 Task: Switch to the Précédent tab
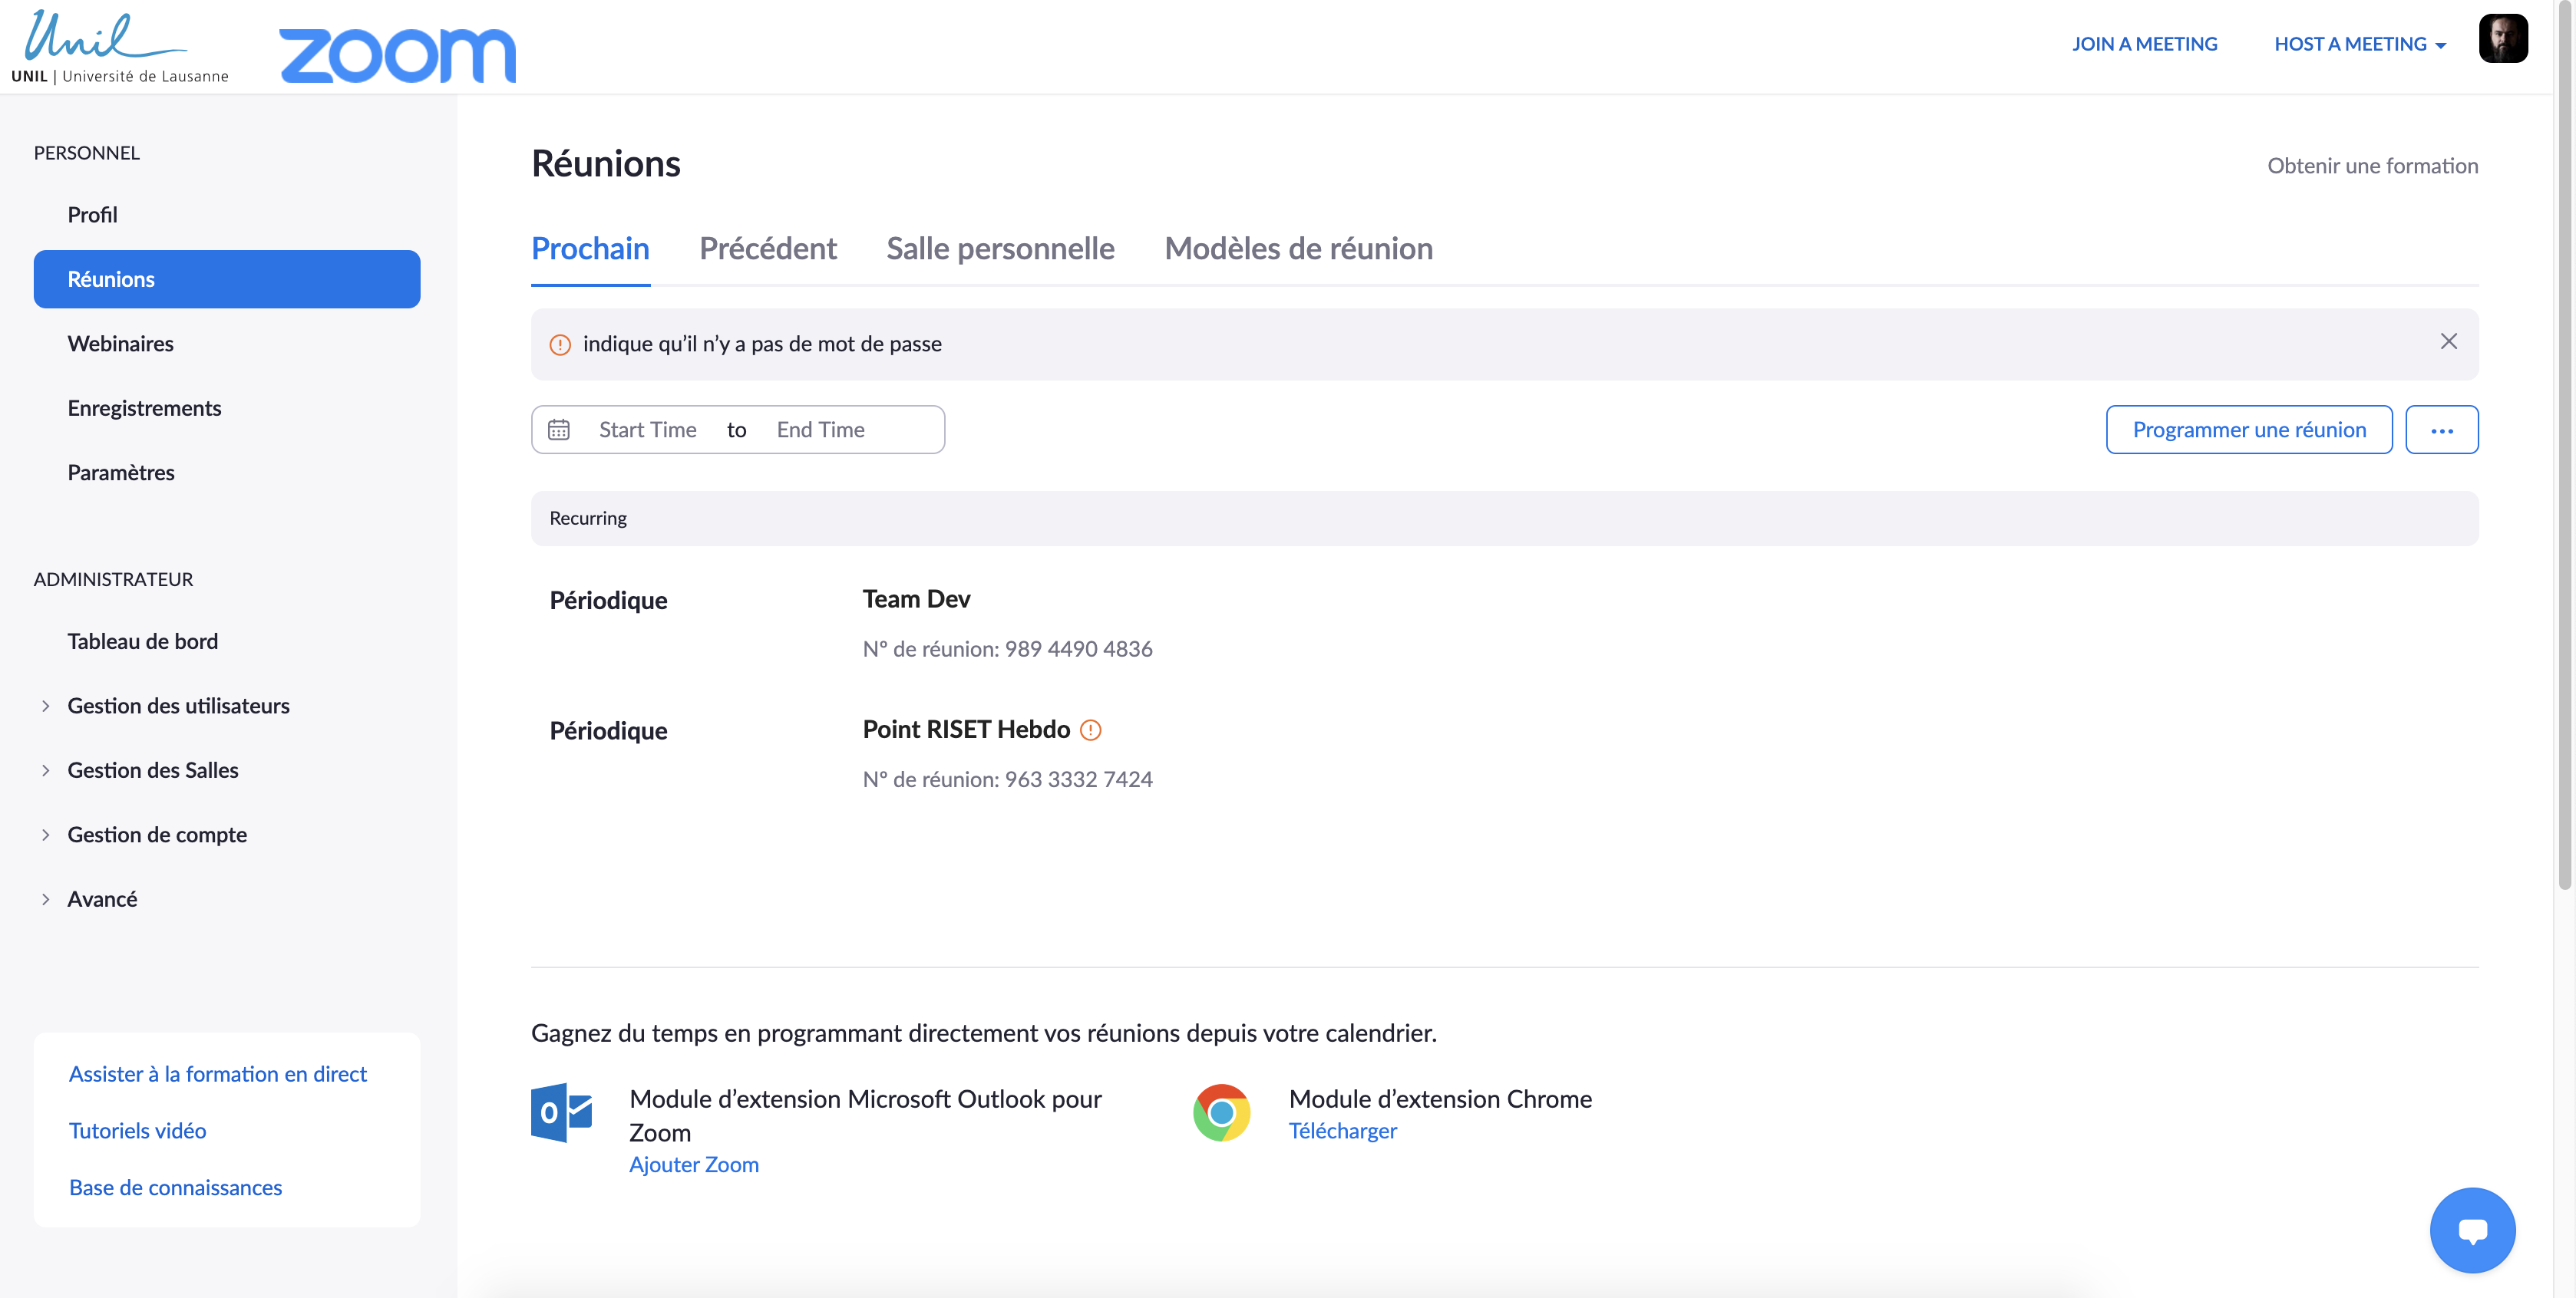tap(767, 249)
